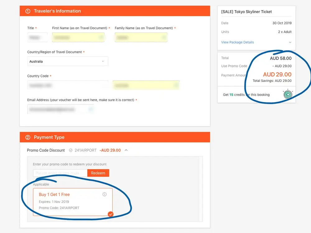Image resolution: width=311 pixels, height=233 pixels.
Task: Click the View Package Details link
Action: 237,42
